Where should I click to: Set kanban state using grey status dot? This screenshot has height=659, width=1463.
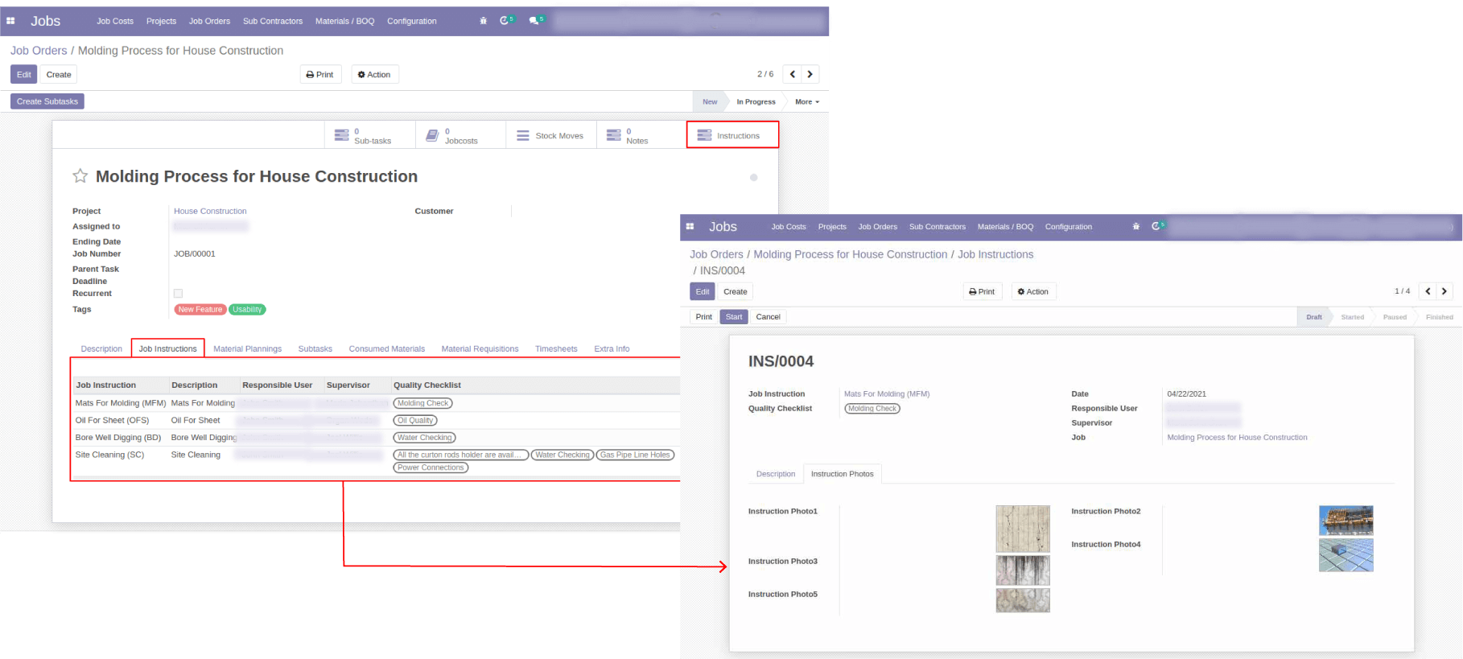753,178
